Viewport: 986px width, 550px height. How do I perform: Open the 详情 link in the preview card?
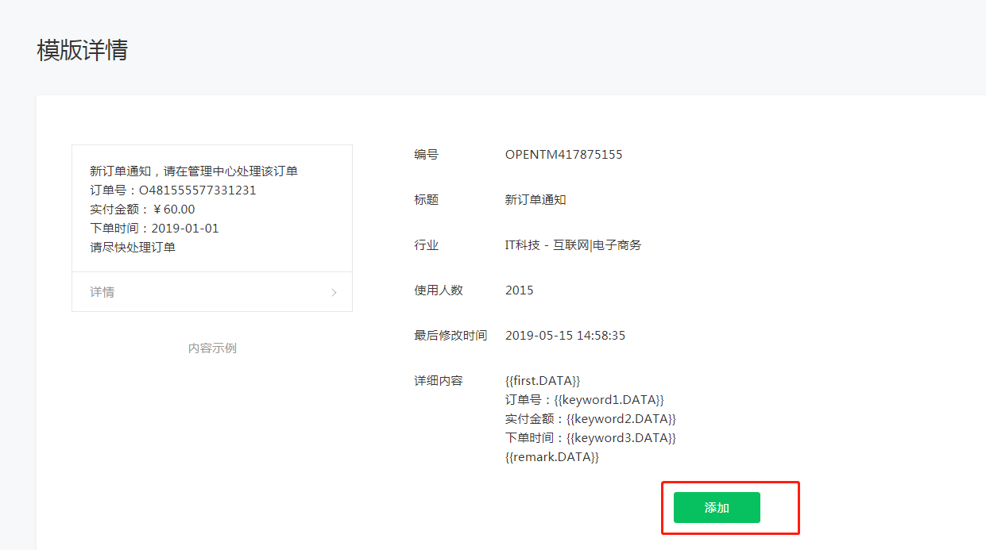point(102,292)
